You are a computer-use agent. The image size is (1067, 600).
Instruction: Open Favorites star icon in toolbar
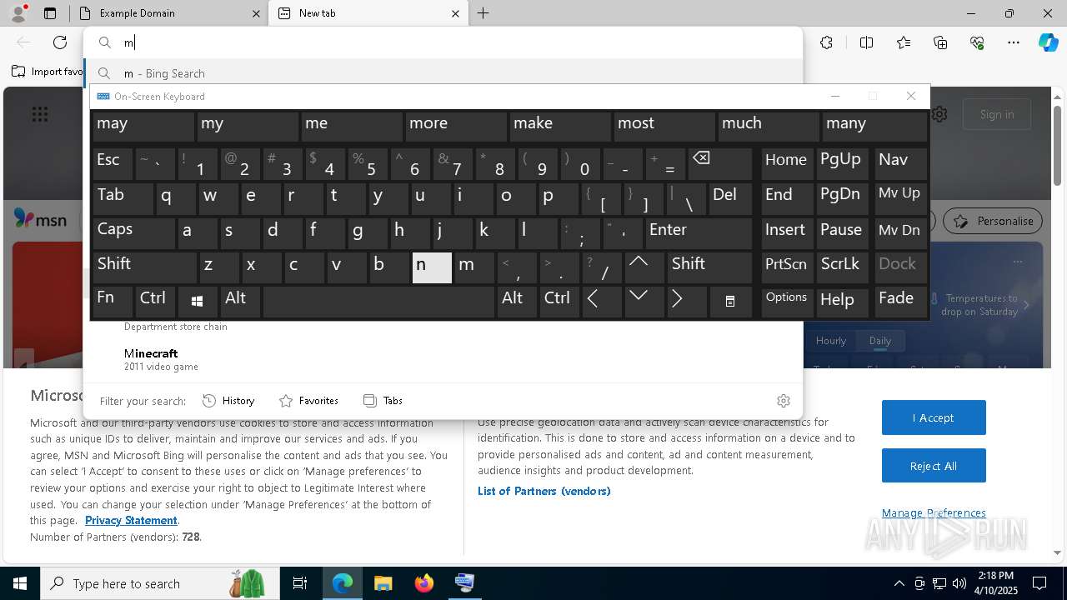[904, 42]
